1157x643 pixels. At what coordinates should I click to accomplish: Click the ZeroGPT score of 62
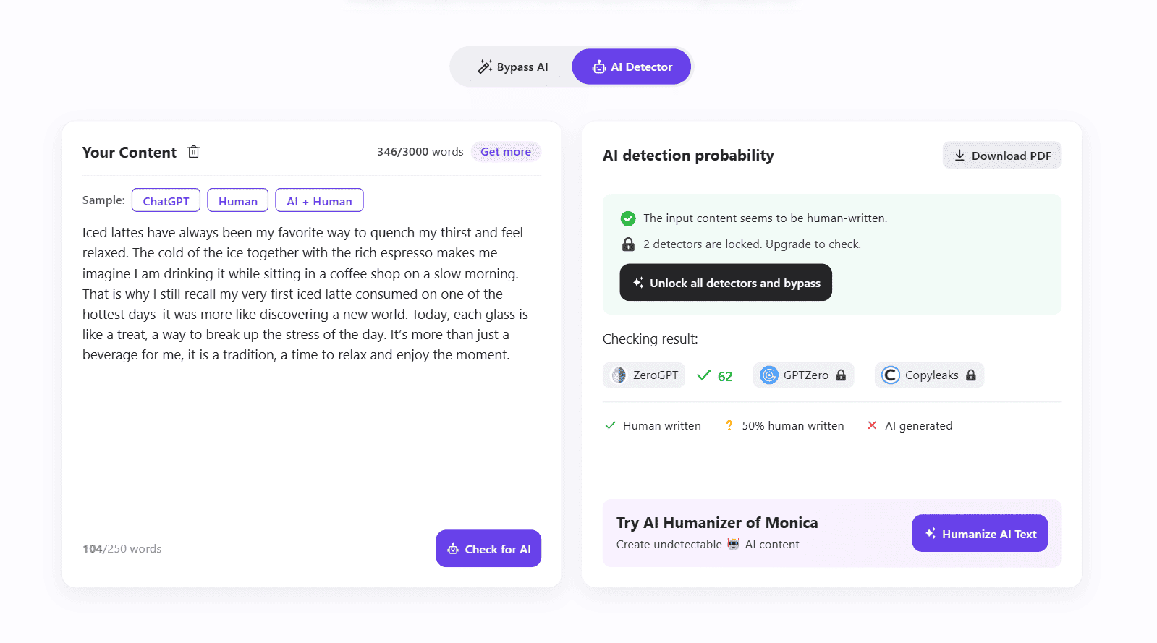click(725, 376)
